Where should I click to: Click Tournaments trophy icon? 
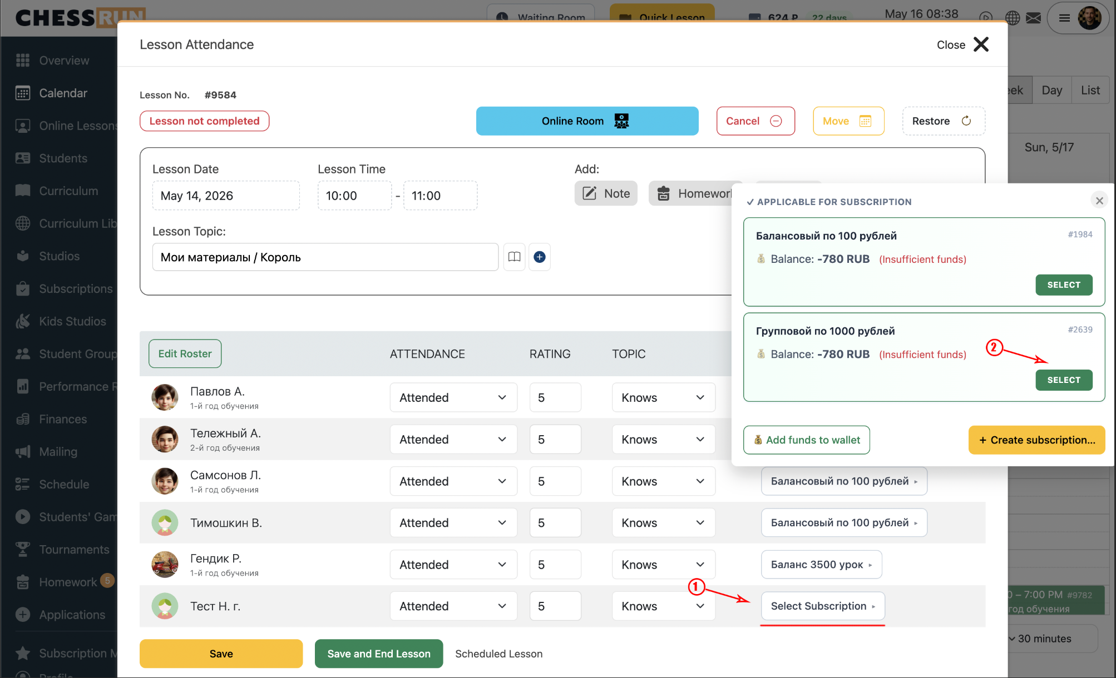(23, 550)
